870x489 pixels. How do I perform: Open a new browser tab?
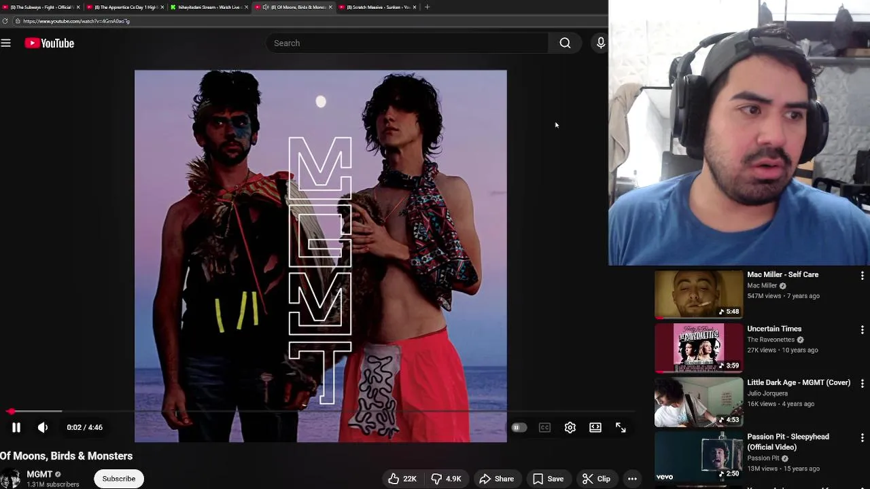[x=427, y=7]
